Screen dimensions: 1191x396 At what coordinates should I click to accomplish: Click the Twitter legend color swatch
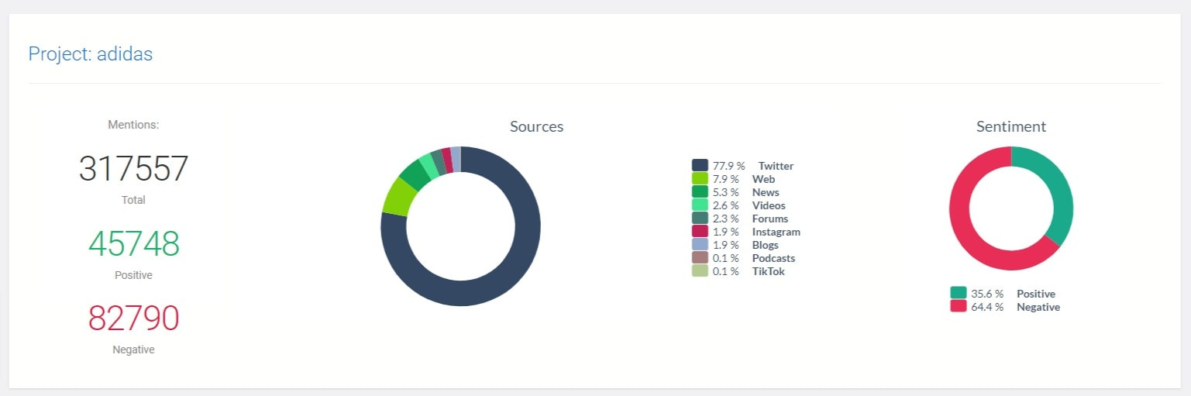700,165
